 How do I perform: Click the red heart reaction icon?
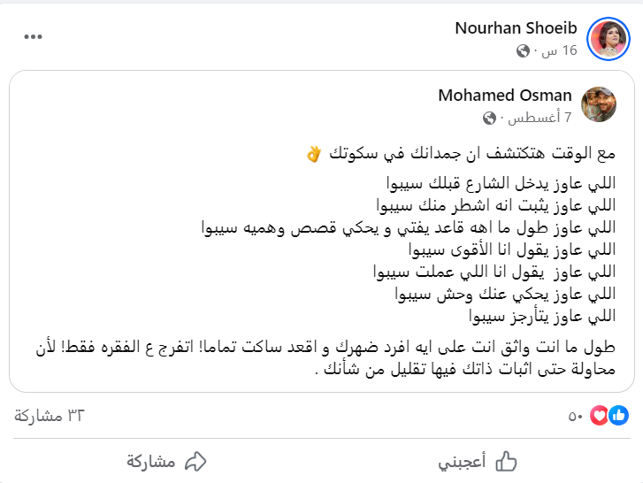pyautogui.click(x=601, y=415)
